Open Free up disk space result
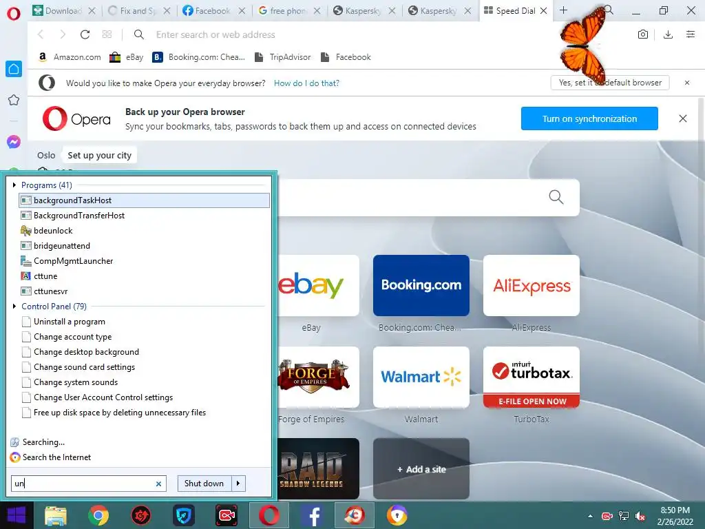Viewport: 705px width, 529px height. (x=145, y=413)
